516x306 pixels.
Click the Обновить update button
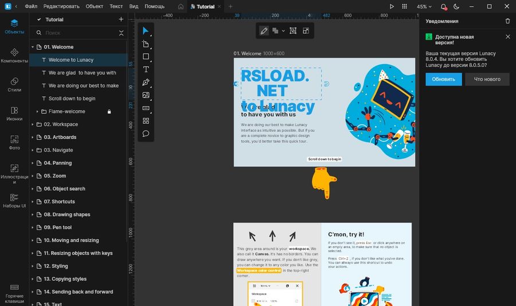point(443,79)
